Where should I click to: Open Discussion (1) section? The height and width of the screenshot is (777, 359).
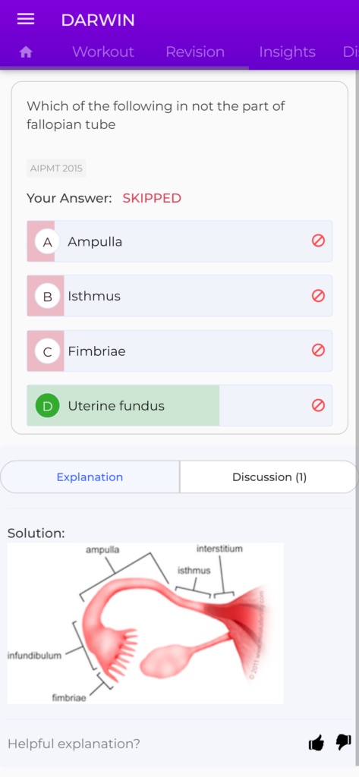point(269,477)
